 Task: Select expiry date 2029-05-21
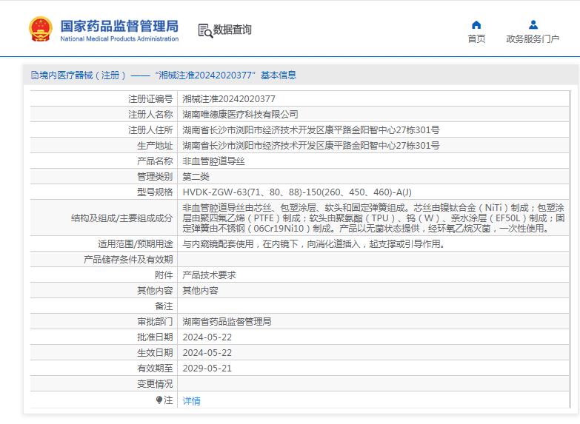pos(207,369)
